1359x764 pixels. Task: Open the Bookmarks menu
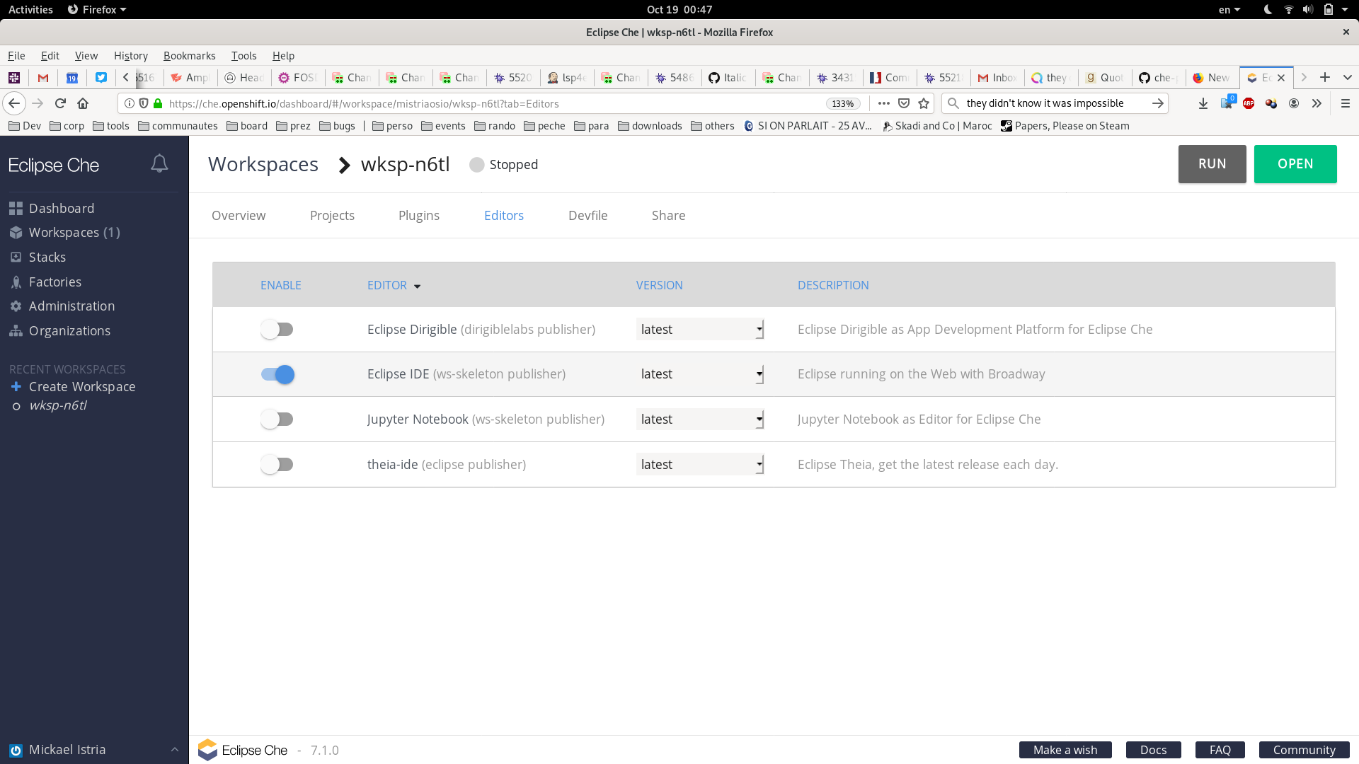(x=189, y=55)
